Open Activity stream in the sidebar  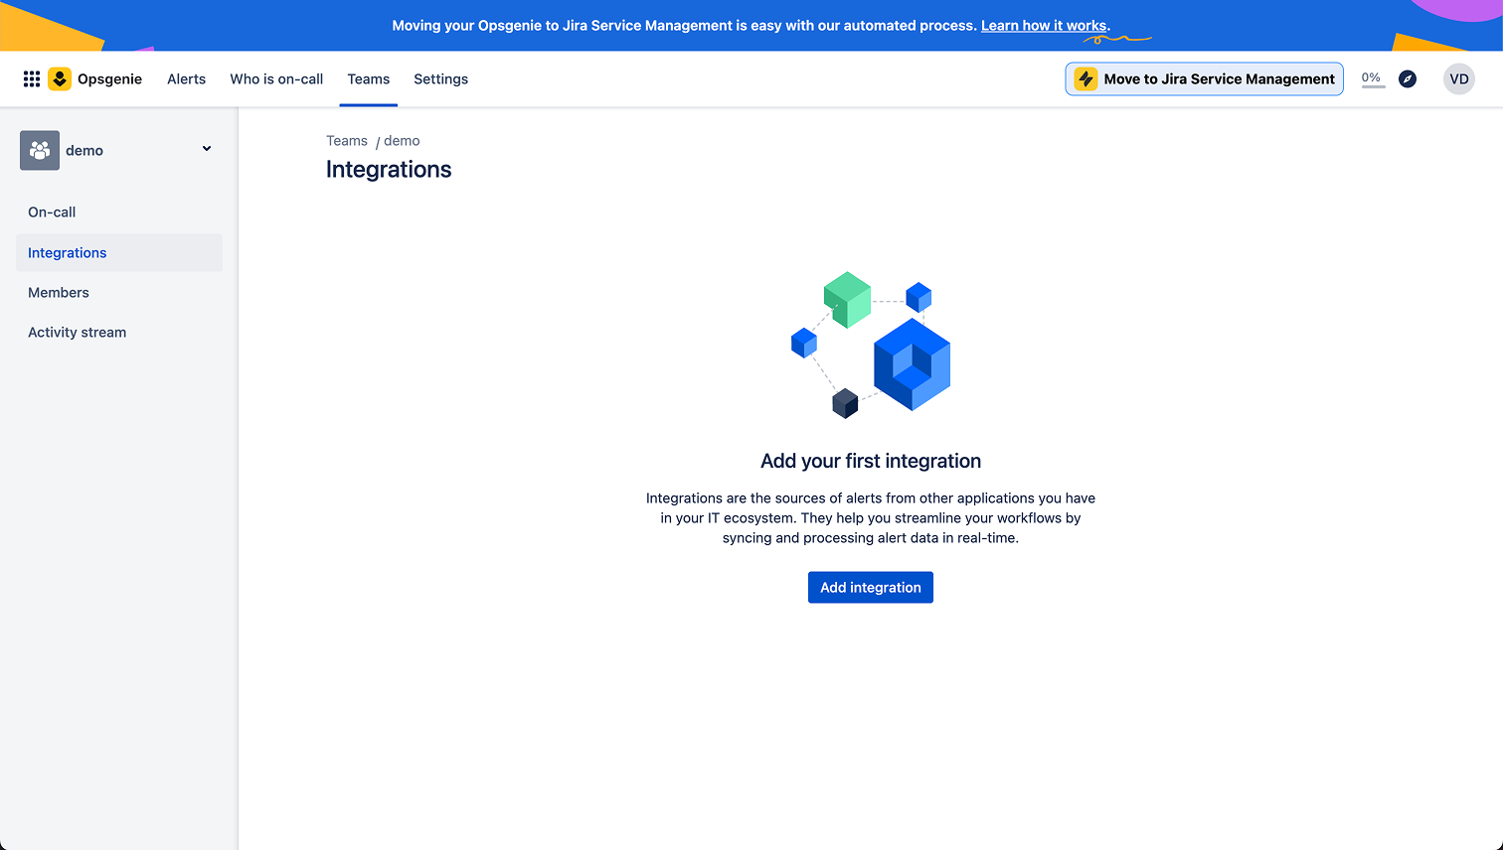pyautogui.click(x=119, y=332)
